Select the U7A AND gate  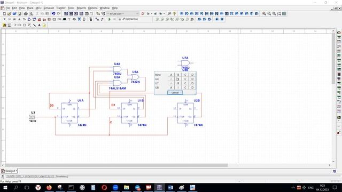click(185, 63)
